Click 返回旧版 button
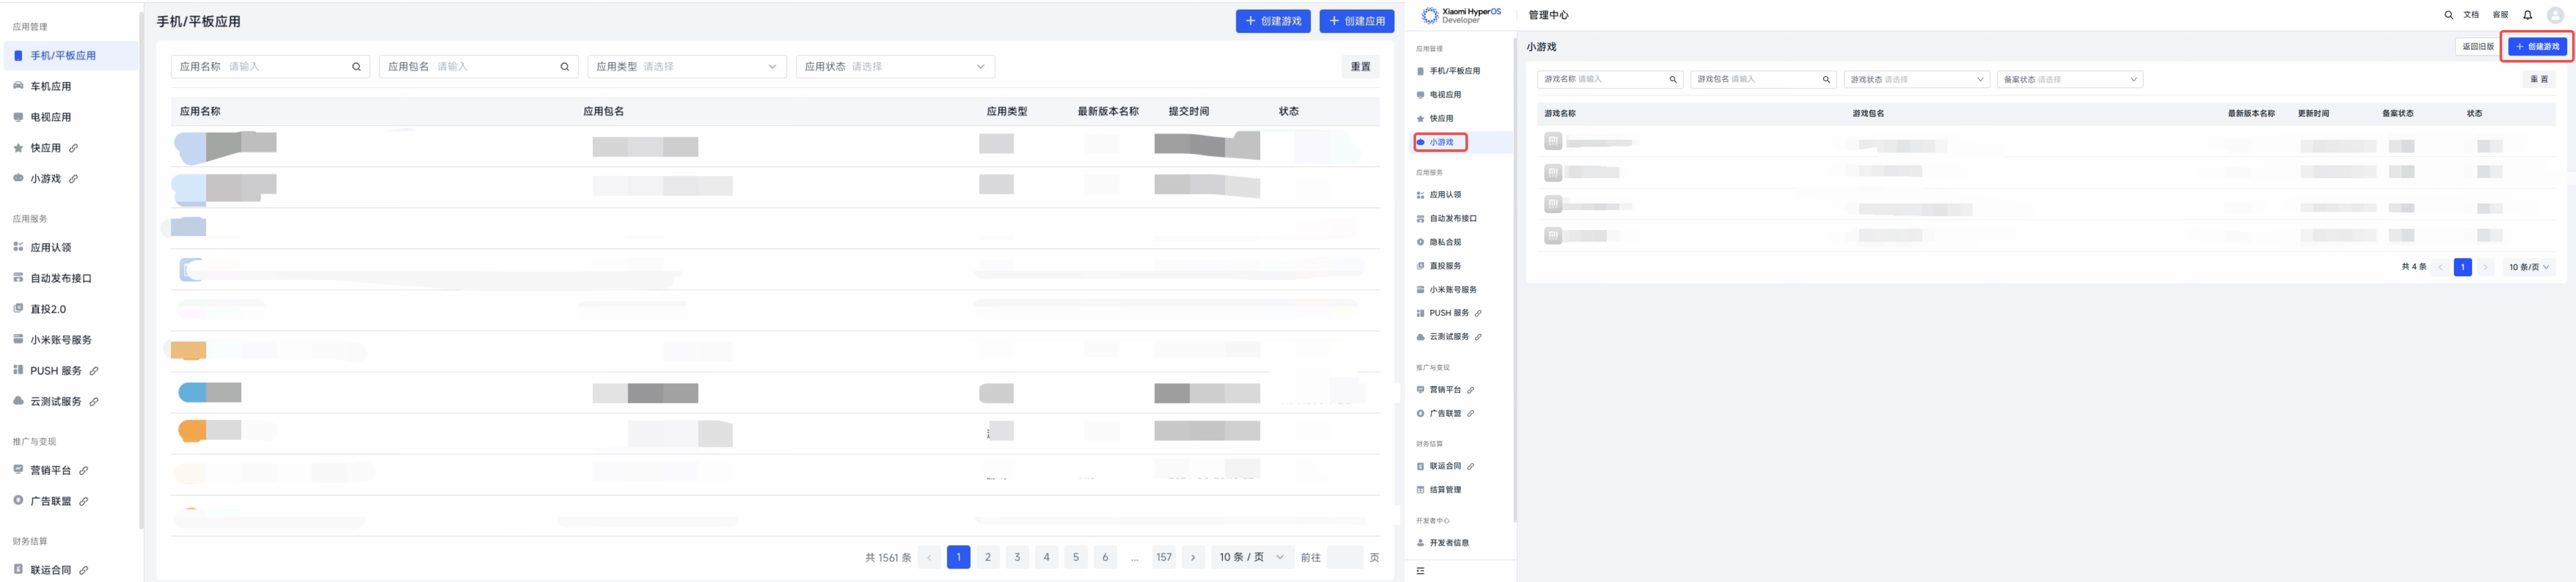The width and height of the screenshot is (2576, 582). 2478,47
